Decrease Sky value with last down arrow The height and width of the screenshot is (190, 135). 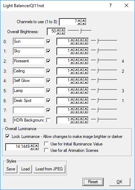tap(86, 53)
